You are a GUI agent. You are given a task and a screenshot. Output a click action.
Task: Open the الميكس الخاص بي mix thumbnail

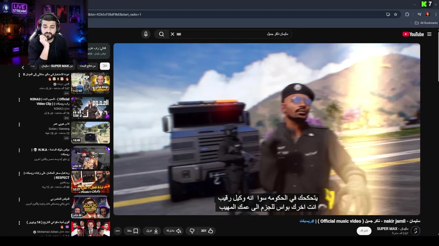(x=91, y=207)
